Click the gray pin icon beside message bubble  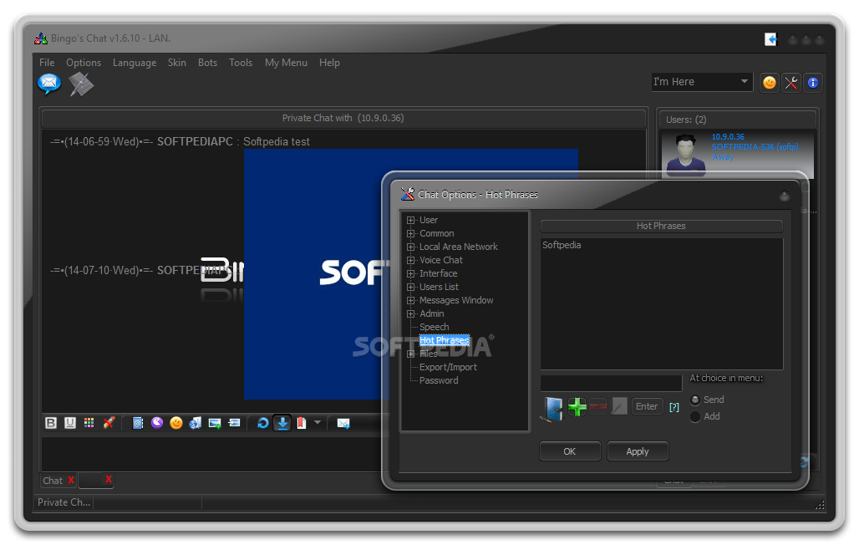tap(81, 84)
